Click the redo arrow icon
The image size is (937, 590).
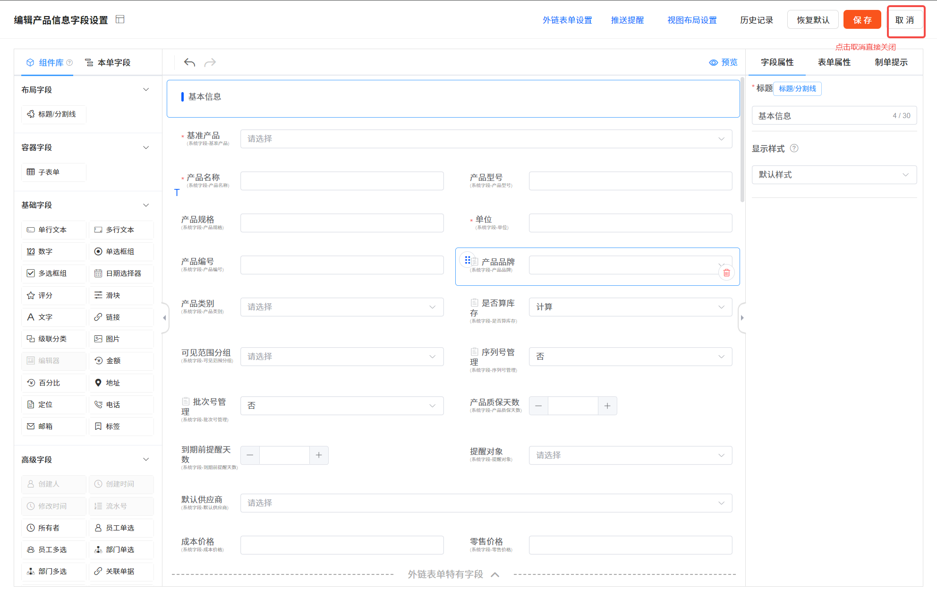click(x=210, y=62)
